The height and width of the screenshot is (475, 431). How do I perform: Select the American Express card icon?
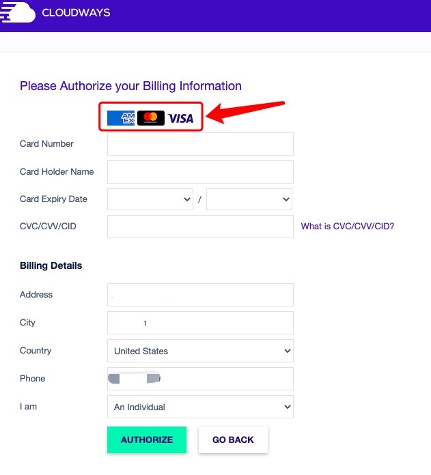[121, 118]
